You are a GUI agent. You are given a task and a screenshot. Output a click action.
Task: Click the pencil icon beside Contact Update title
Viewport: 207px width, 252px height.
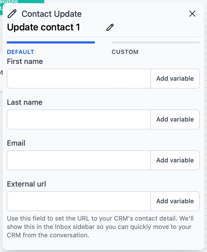(12, 14)
